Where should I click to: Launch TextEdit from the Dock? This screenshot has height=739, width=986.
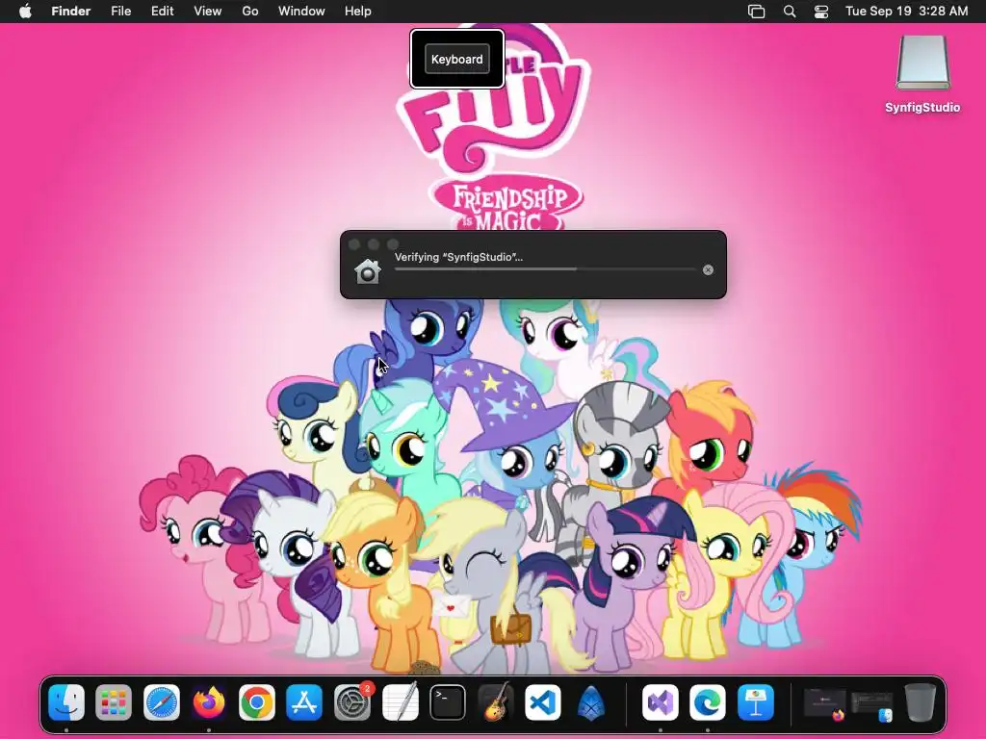click(400, 702)
